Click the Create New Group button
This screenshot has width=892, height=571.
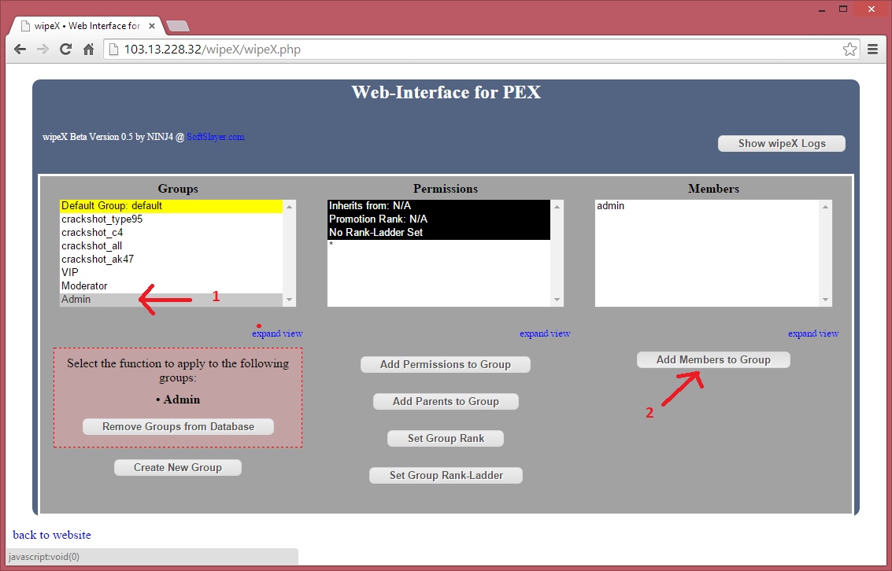coord(177,468)
